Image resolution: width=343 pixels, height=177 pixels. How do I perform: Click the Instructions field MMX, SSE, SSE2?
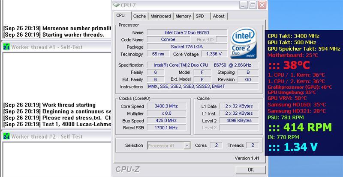[202, 87]
